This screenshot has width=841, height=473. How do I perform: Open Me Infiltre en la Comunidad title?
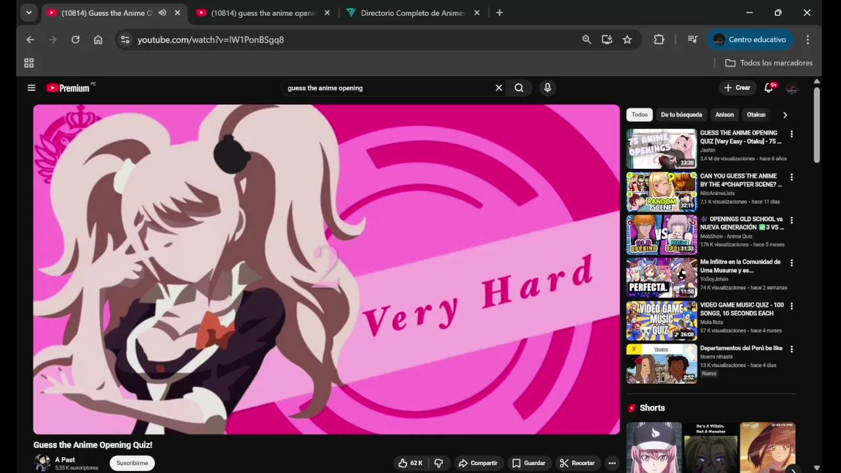(740, 266)
